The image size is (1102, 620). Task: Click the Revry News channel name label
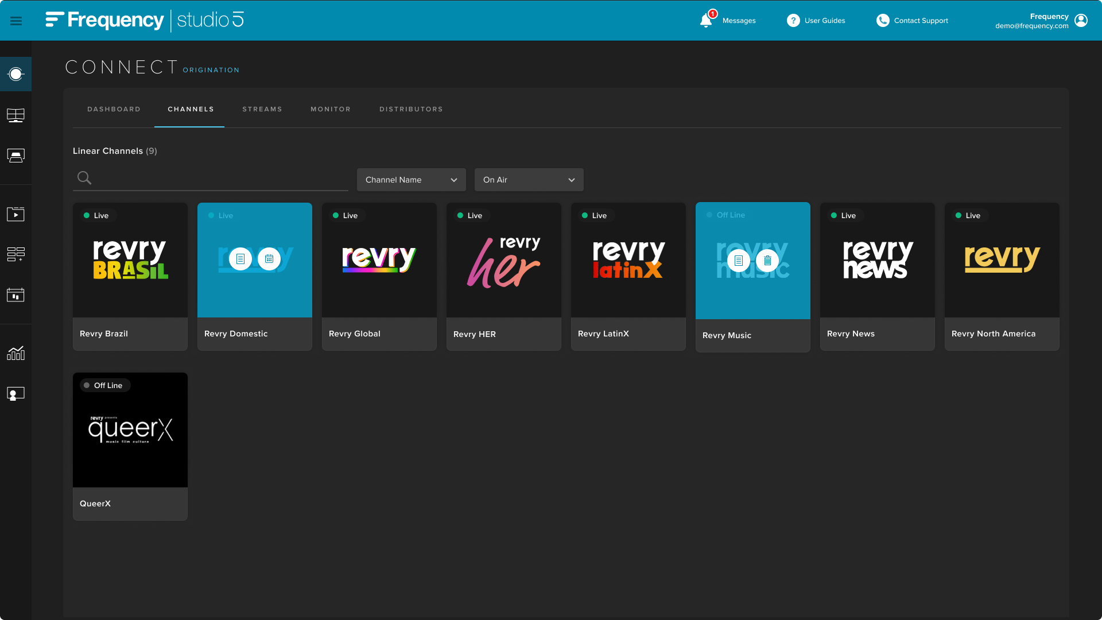(851, 334)
